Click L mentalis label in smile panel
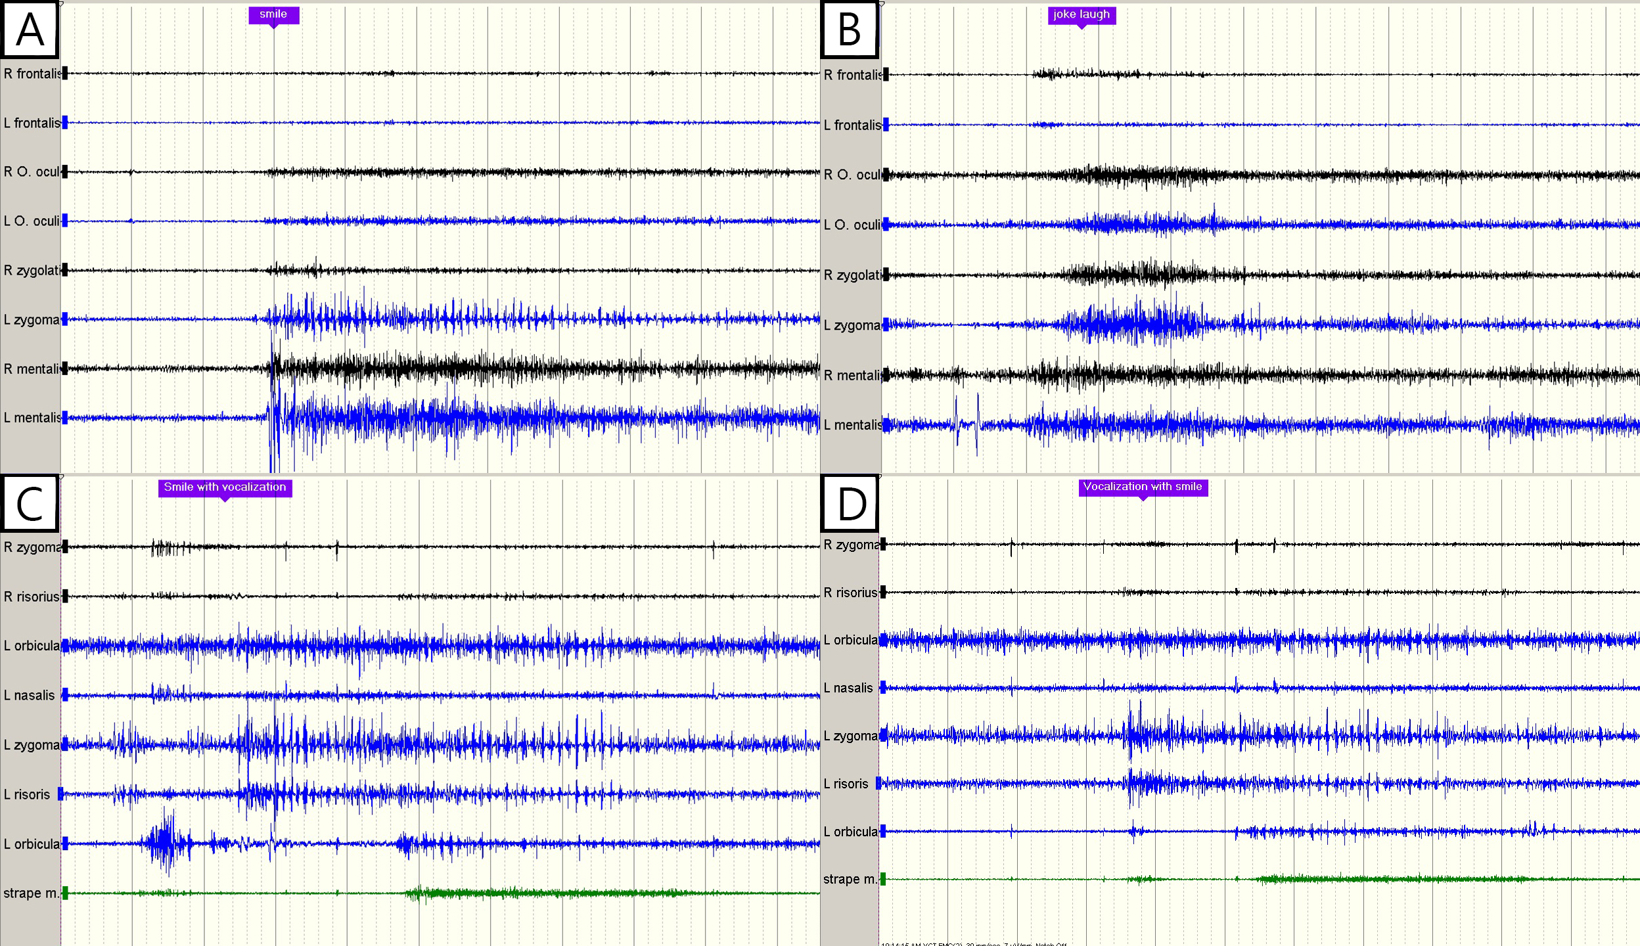The width and height of the screenshot is (1640, 946). click(32, 418)
